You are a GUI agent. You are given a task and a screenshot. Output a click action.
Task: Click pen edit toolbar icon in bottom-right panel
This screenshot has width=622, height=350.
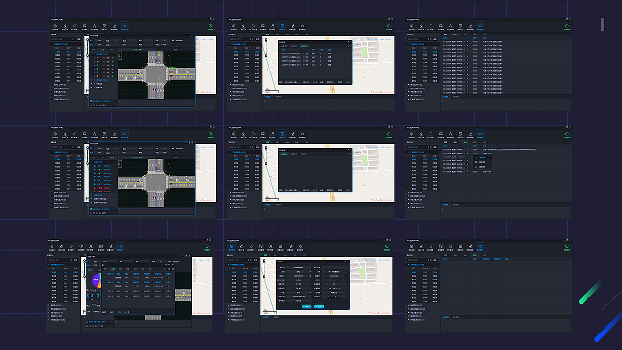tap(470, 246)
